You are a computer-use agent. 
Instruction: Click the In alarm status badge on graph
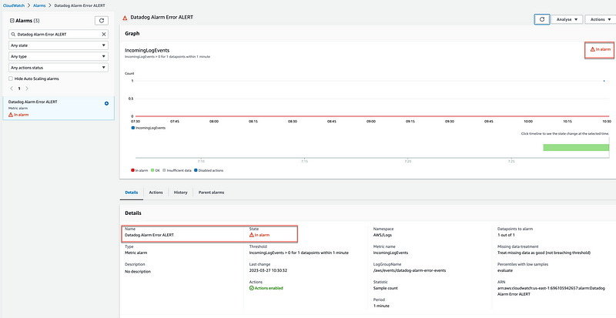[601, 49]
